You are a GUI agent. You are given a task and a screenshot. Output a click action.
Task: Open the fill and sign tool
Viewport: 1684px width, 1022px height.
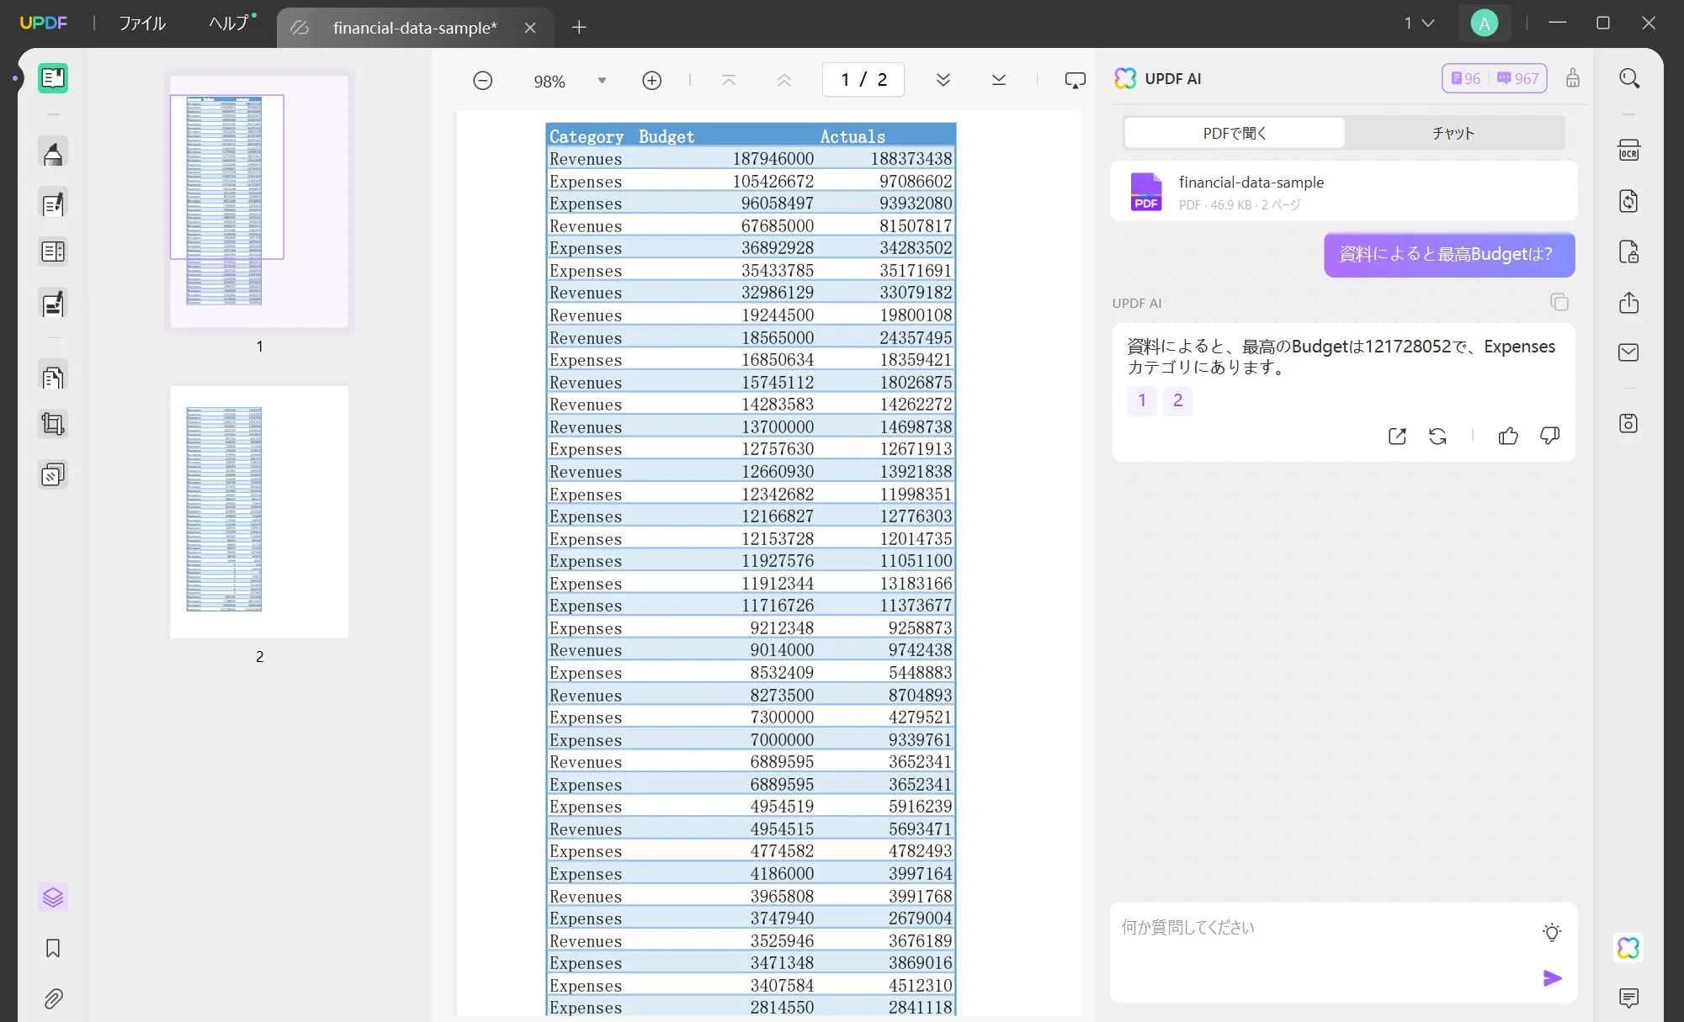53,304
